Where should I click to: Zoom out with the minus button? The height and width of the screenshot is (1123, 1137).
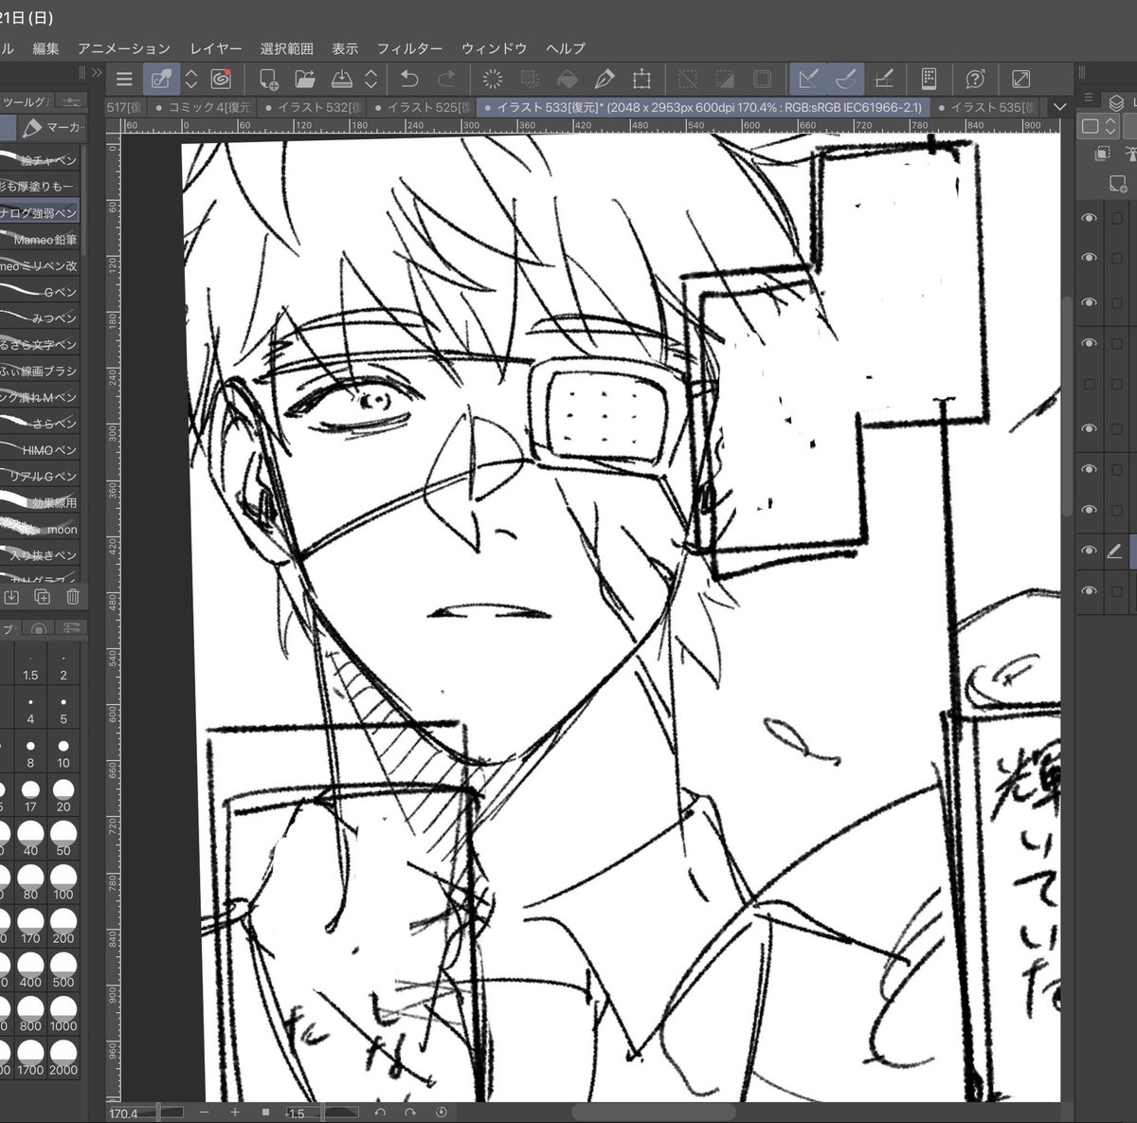click(205, 1112)
